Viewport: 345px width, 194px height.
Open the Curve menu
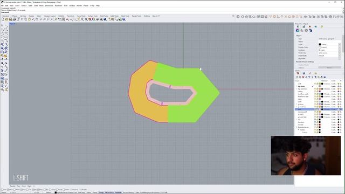tap(17, 6)
